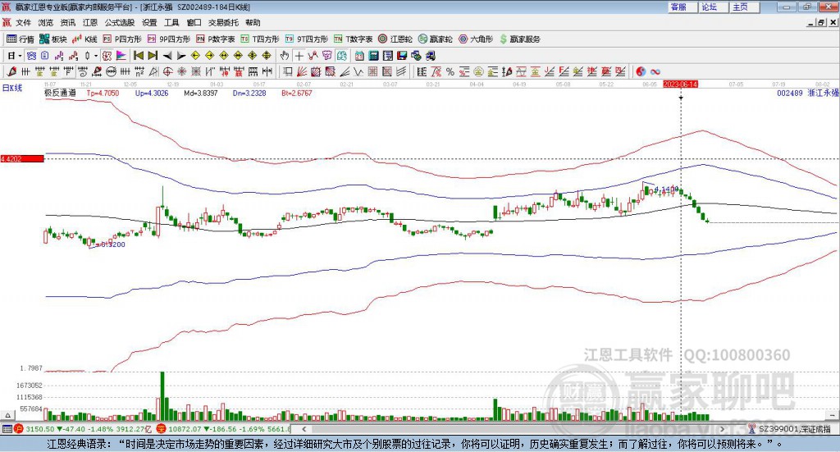The height and width of the screenshot is (452, 840).
Task: Open the 日 period dropdown
Action: pyautogui.click(x=15, y=56)
